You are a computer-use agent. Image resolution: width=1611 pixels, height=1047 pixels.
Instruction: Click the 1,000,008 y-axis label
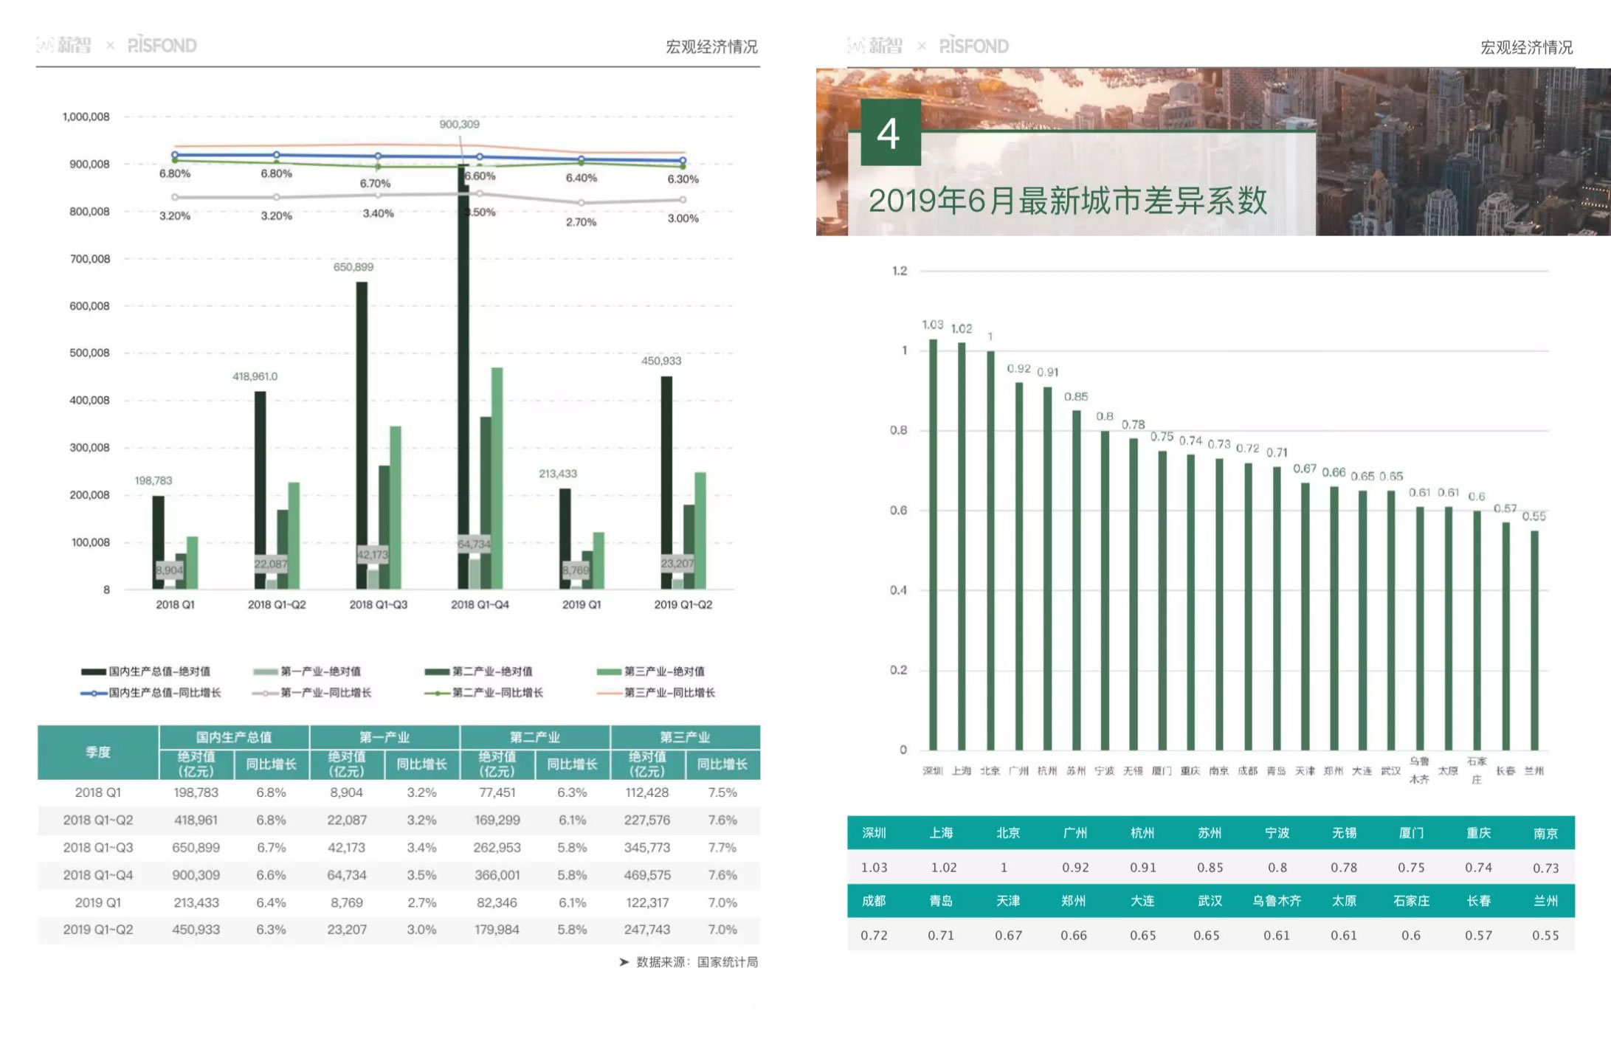point(86,117)
